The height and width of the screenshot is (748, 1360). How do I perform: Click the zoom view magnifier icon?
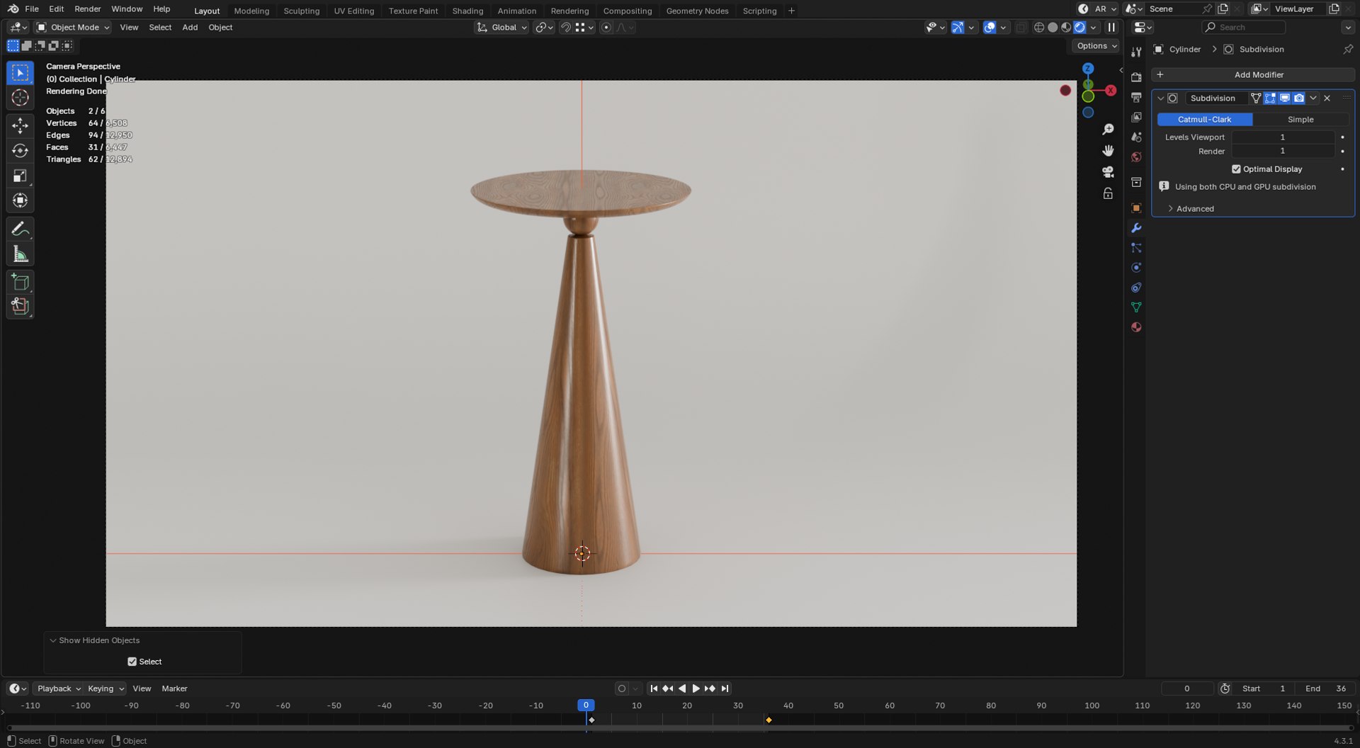1108,130
